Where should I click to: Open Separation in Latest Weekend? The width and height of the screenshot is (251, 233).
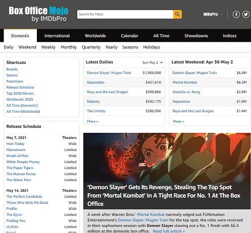[181, 101]
